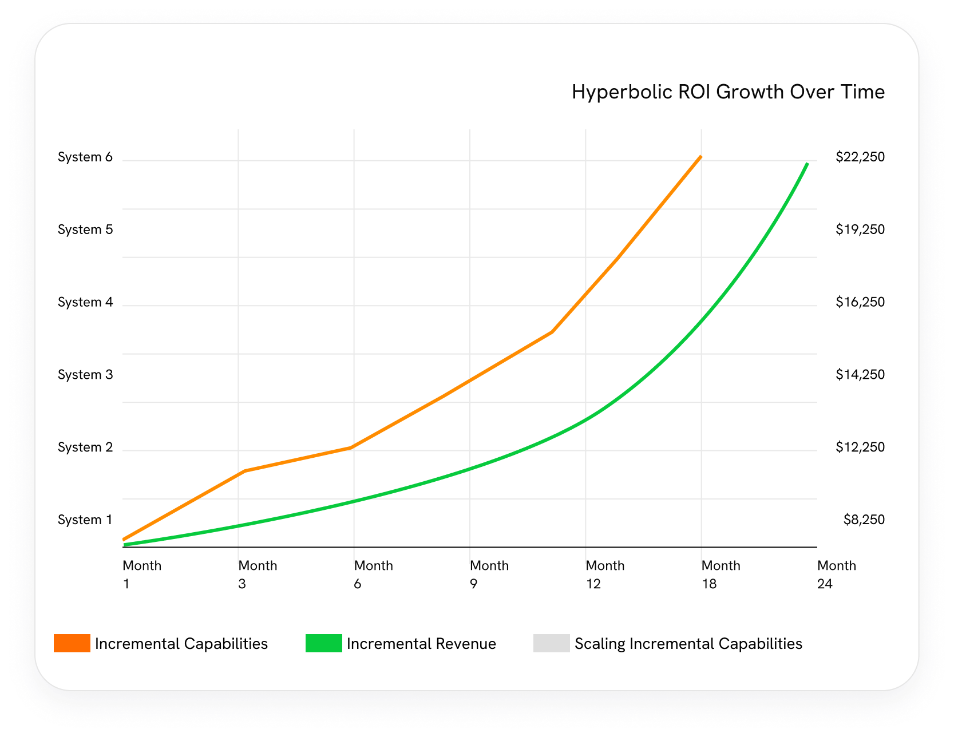
Task: Click the orange Incremental Capabilities legend swatch
Action: [x=72, y=643]
